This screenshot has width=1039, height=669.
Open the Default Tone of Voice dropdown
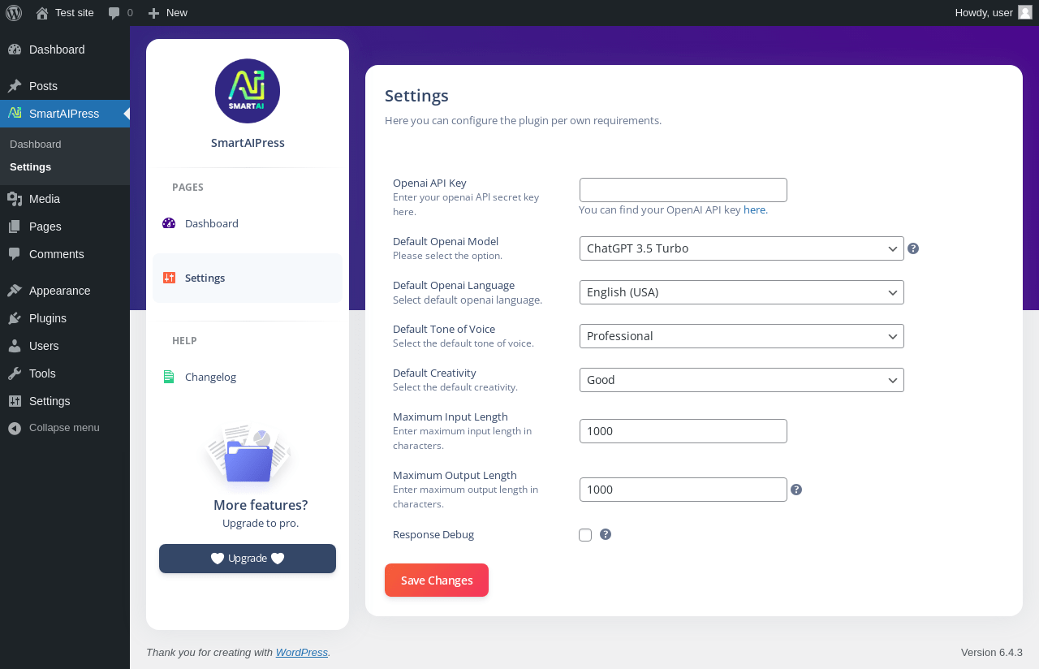point(742,336)
